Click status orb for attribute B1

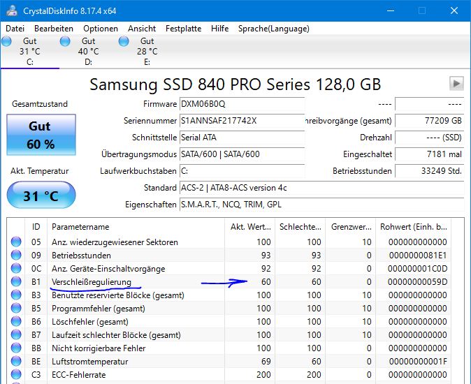click(16, 281)
